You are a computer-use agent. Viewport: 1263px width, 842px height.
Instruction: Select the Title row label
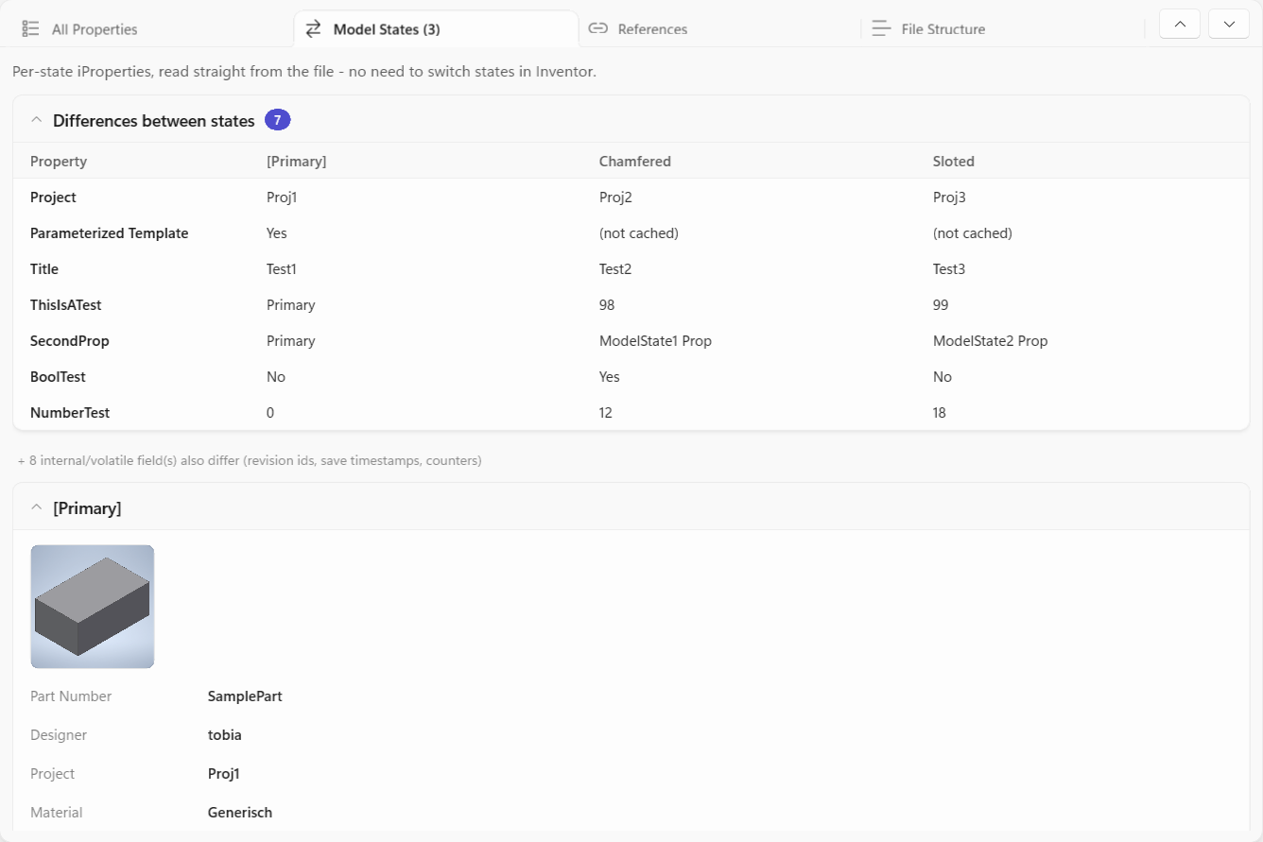point(44,269)
